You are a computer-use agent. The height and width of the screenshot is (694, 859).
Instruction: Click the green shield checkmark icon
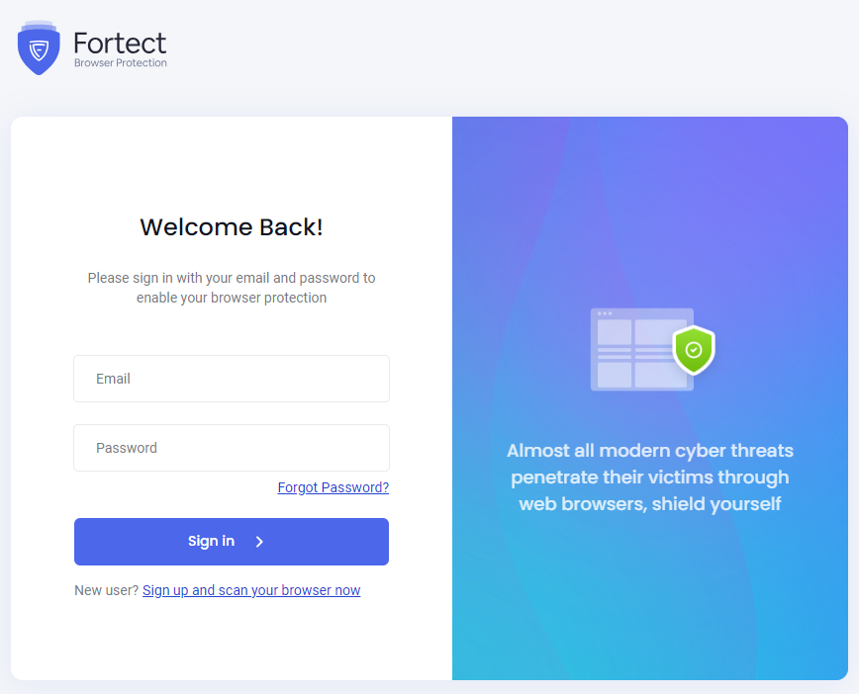point(694,350)
